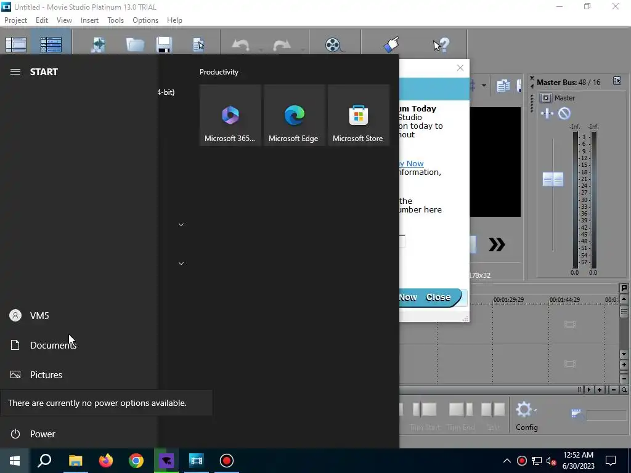Collapse Start menu with hamburger icon

15,71
